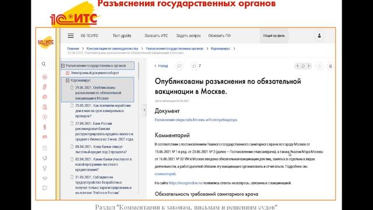The image size is (373, 210).
Task: Click the gray medal sidebar icon
Action: click(44, 169)
